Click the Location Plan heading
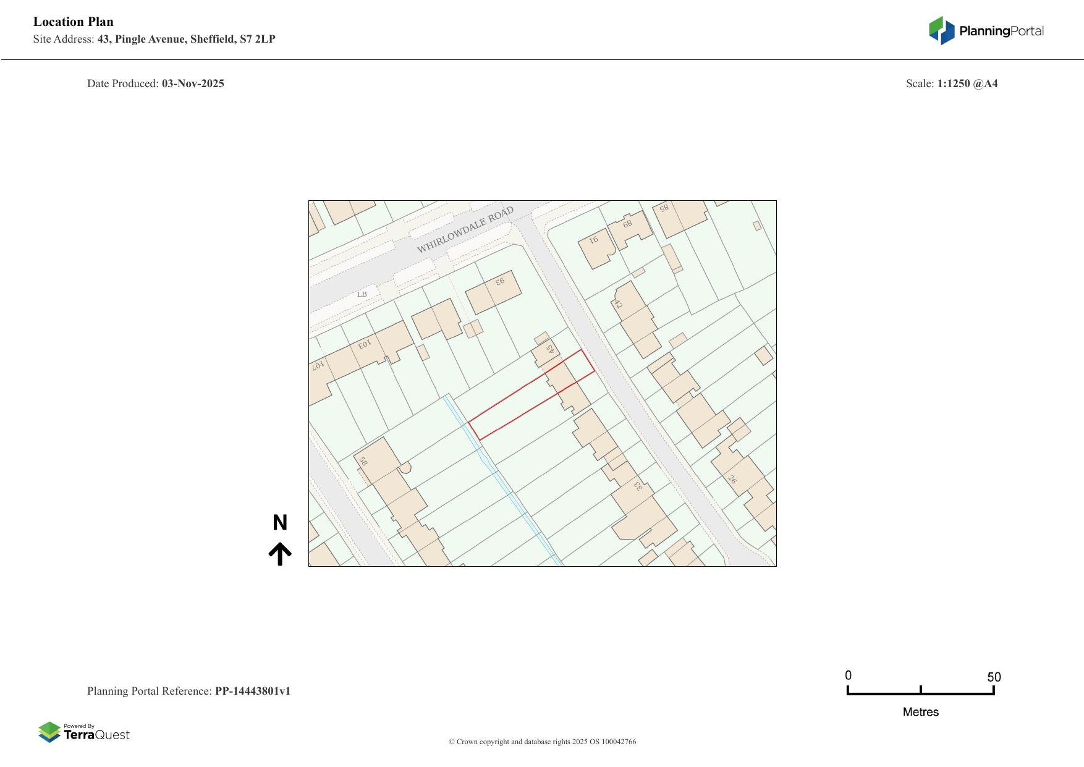Image resolution: width=1084 pixels, height=767 pixels. click(x=74, y=22)
